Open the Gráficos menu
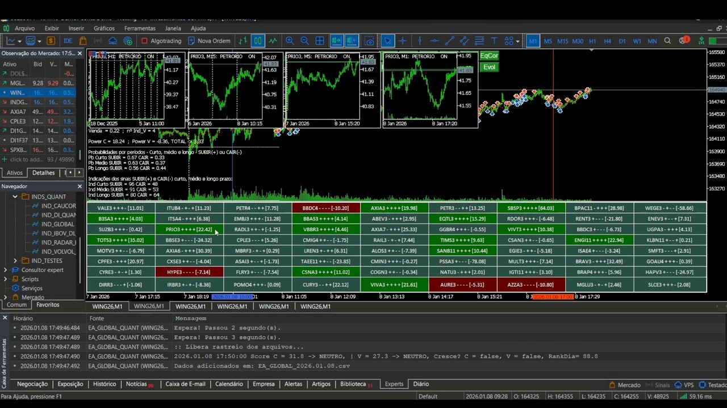The height and width of the screenshot is (408, 727). [x=105, y=28]
